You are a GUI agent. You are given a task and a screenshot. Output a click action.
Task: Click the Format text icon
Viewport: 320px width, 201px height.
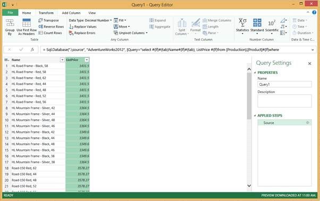(196, 22)
